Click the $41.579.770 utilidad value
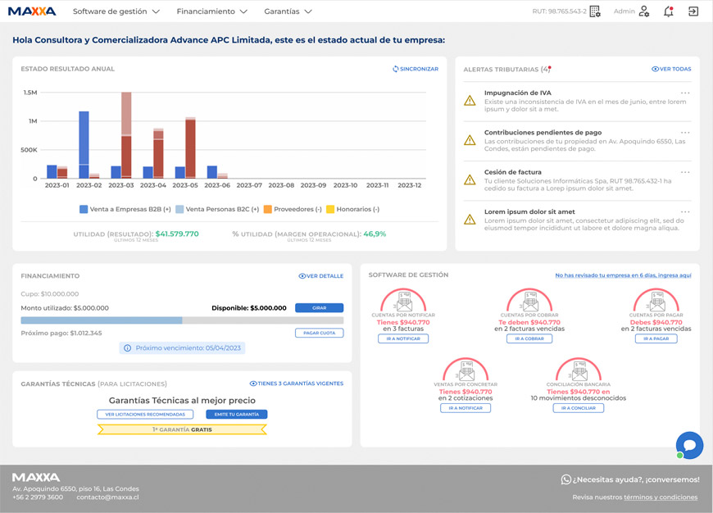Image resolution: width=713 pixels, height=513 pixels. click(x=177, y=234)
